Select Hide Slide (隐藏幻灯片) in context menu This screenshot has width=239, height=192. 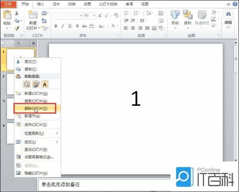[x=38, y=173]
